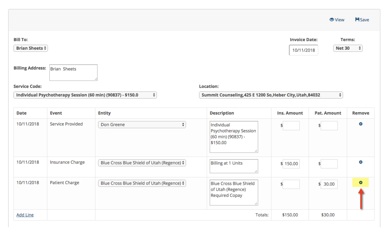Change the Terms from Net 30
391x235 pixels.
(x=348, y=48)
